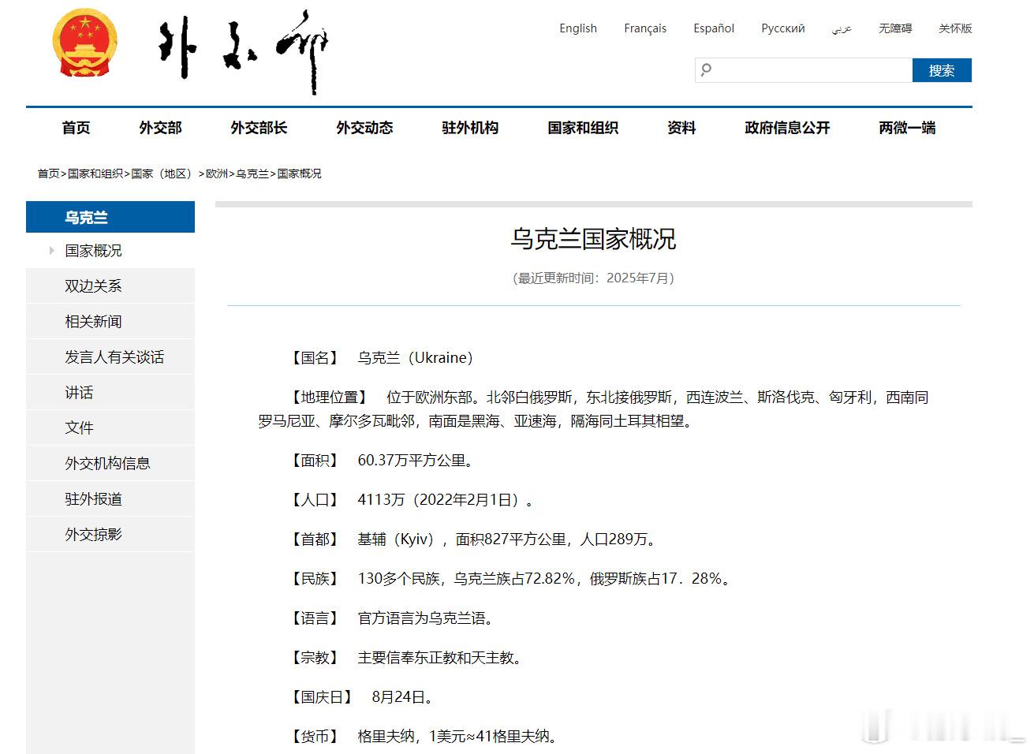Click the arrow beside 国家概况
This screenshot has width=1034, height=754.
[51, 251]
